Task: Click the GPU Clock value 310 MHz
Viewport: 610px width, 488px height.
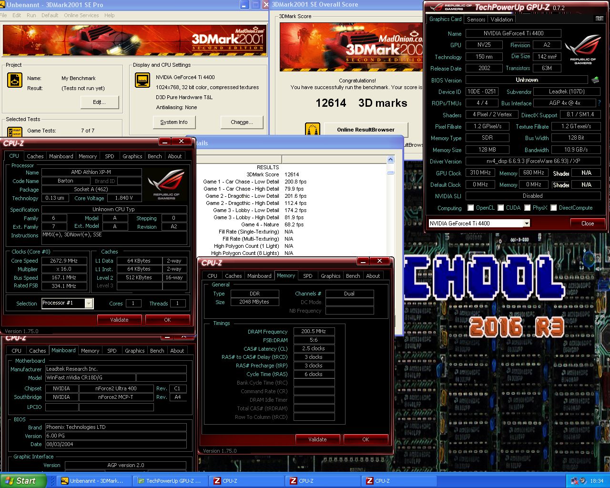Action: coord(480,173)
